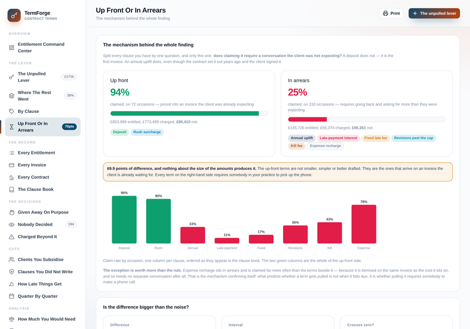This screenshot has height=329, width=470.
Task: Click the stamp icon beside Every Contract
Action: point(11,177)
